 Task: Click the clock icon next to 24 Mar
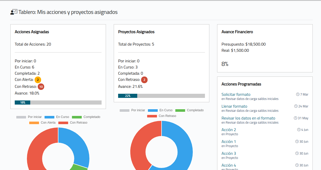tap(296, 106)
